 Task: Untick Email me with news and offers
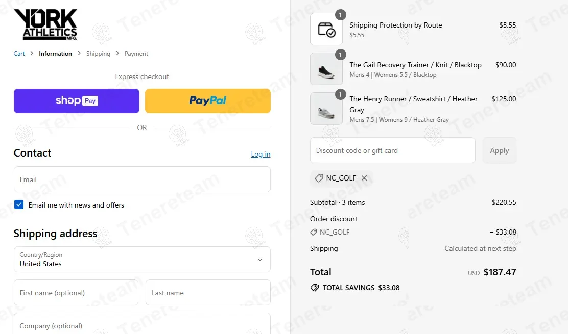point(19,204)
